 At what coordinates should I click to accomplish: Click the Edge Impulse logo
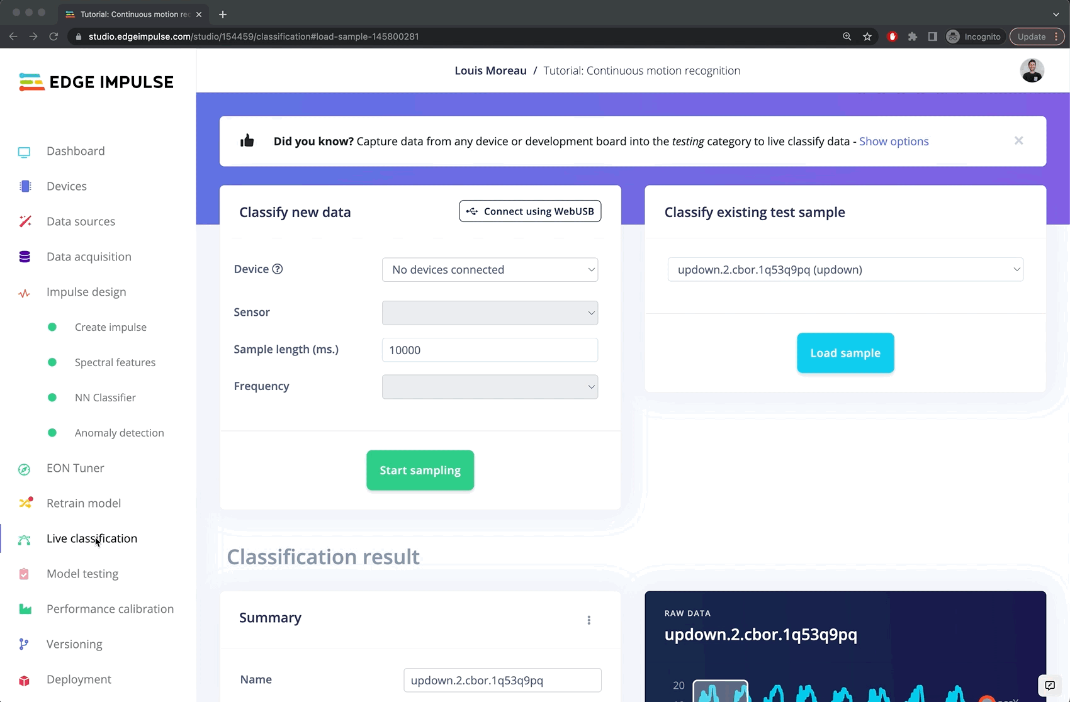pos(96,82)
